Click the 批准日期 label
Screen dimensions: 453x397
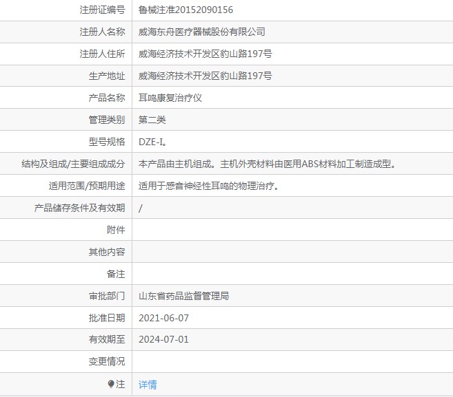click(x=107, y=318)
